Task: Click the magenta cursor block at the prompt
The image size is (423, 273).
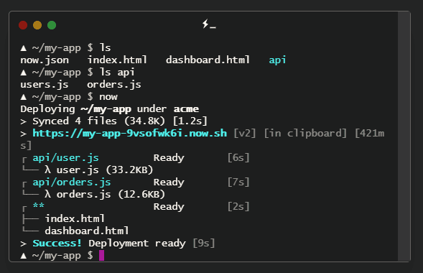Action: tap(101, 255)
